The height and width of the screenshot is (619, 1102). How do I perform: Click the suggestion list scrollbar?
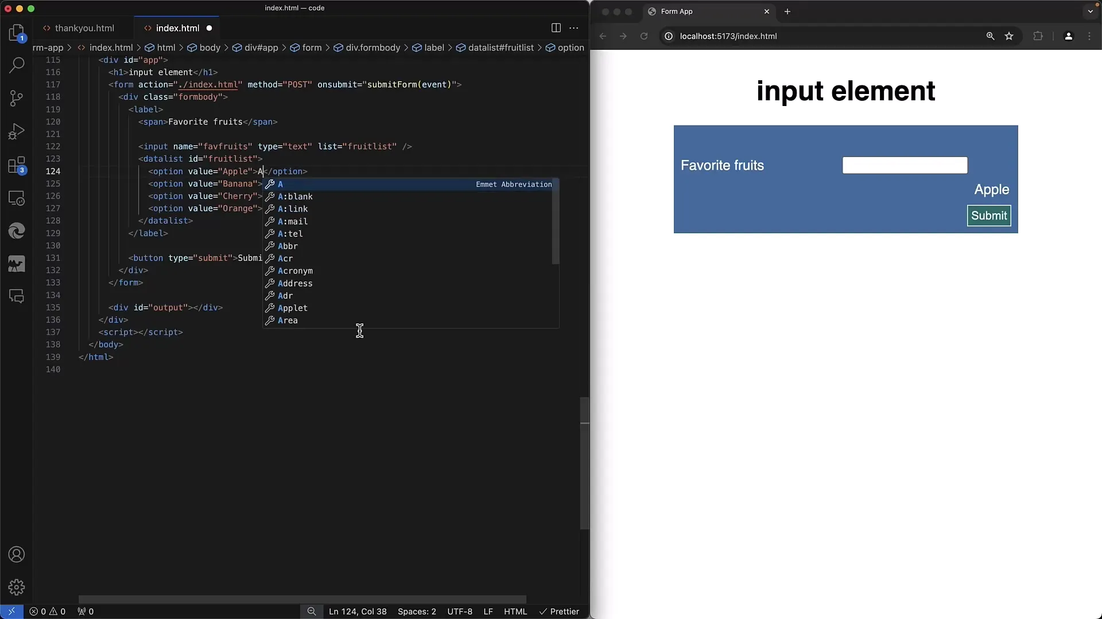(x=556, y=221)
